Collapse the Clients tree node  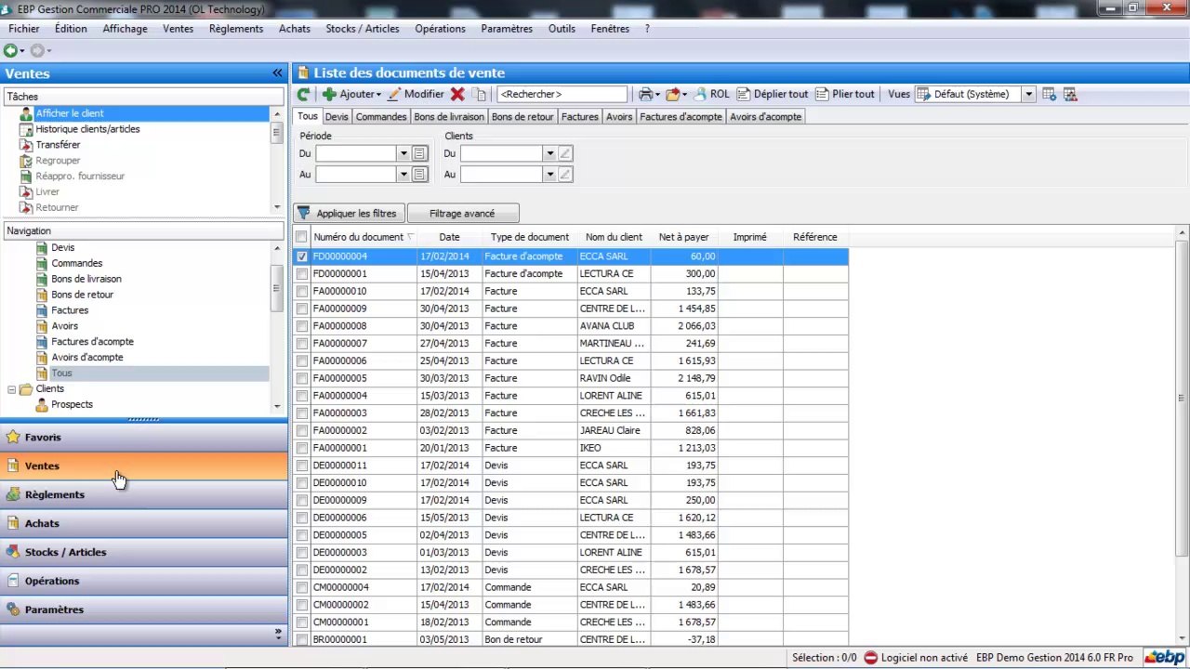point(12,389)
